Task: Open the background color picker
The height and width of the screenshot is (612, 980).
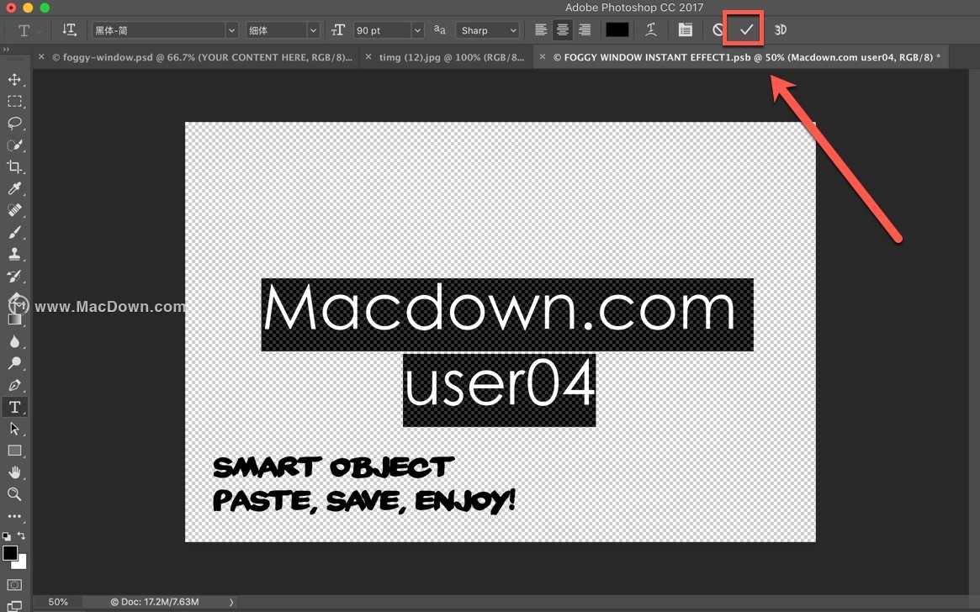Action: [x=21, y=563]
